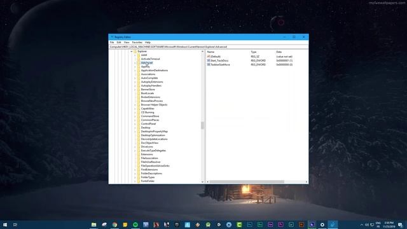Click the AutoplayExtensions folder icon
407x229 pixels.
click(139, 82)
